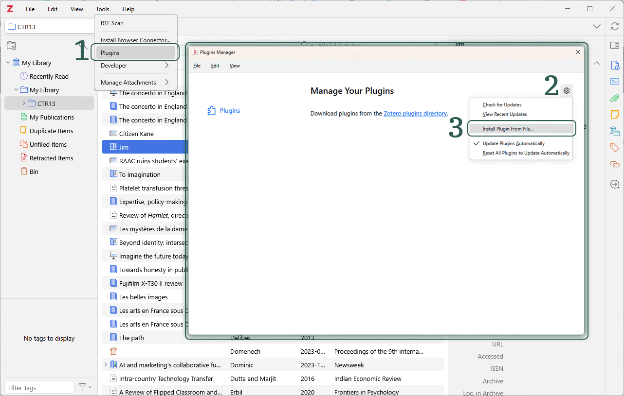Open the Manage Attachments submenu
624x396 pixels.
tap(135, 83)
